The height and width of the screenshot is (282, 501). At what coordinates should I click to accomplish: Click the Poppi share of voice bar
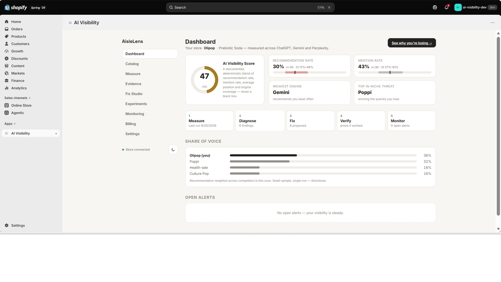coord(323,161)
